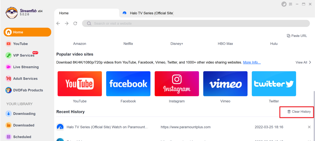Focus the Search or visit a website field
Screen dimensions: 315x141
pos(196,23)
